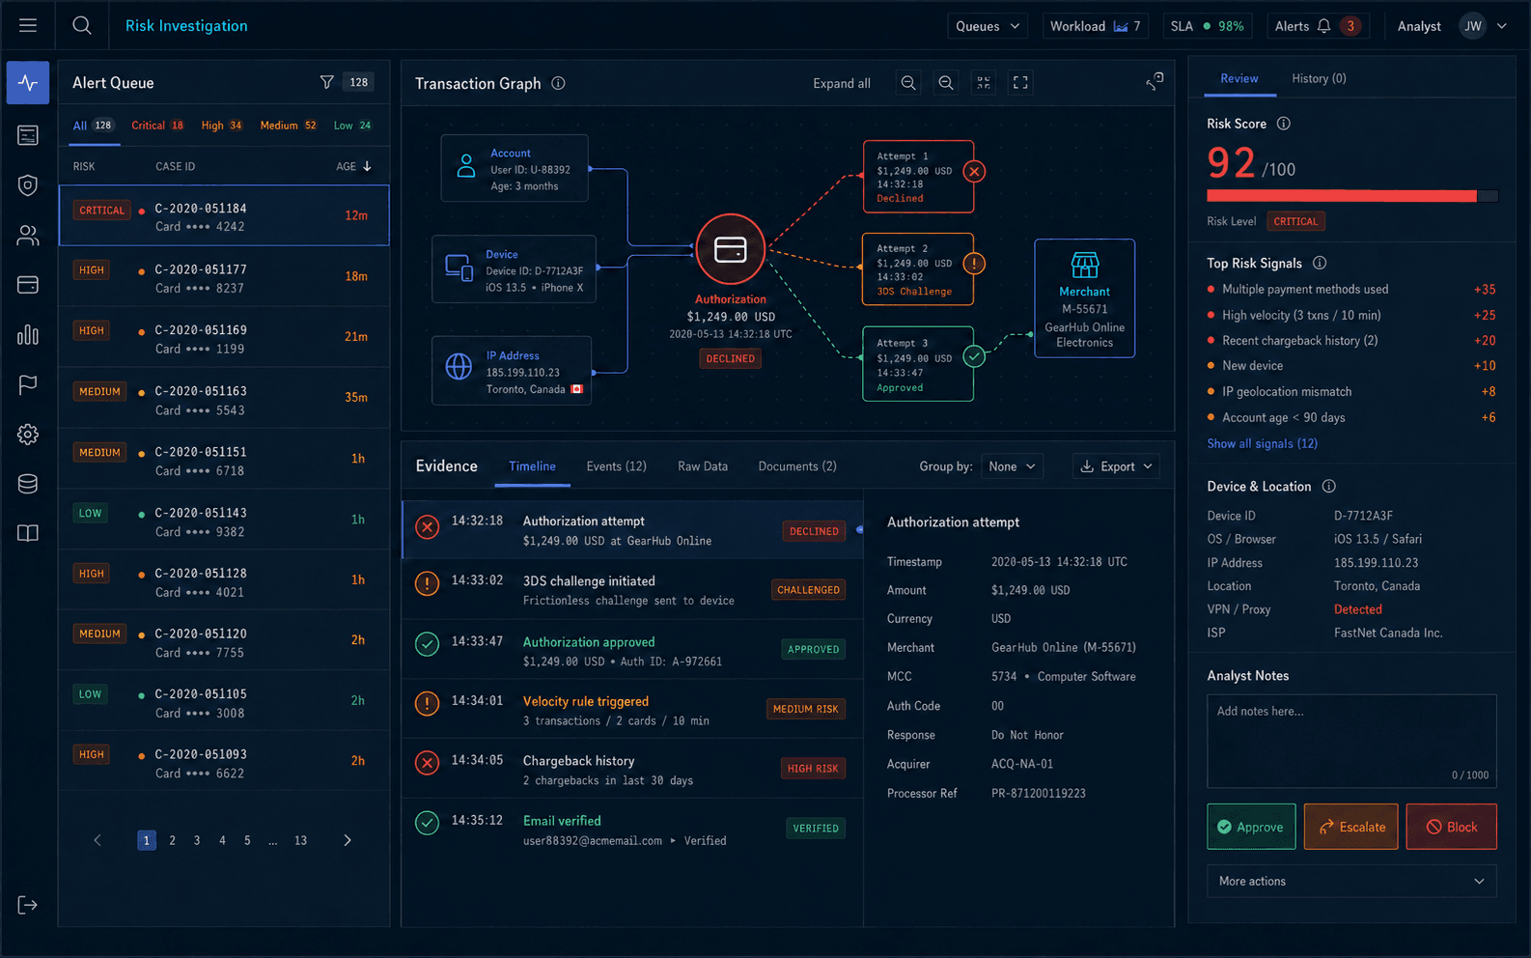
Task: Open the Group by None dropdown
Action: coord(1013,466)
